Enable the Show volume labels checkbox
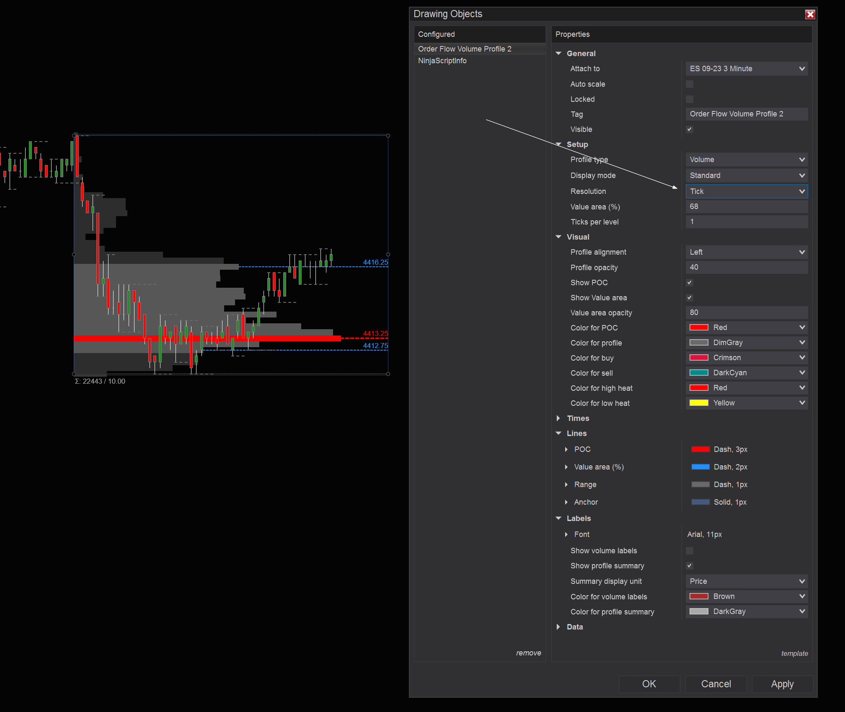Screen dimensions: 845x712 click(x=689, y=551)
